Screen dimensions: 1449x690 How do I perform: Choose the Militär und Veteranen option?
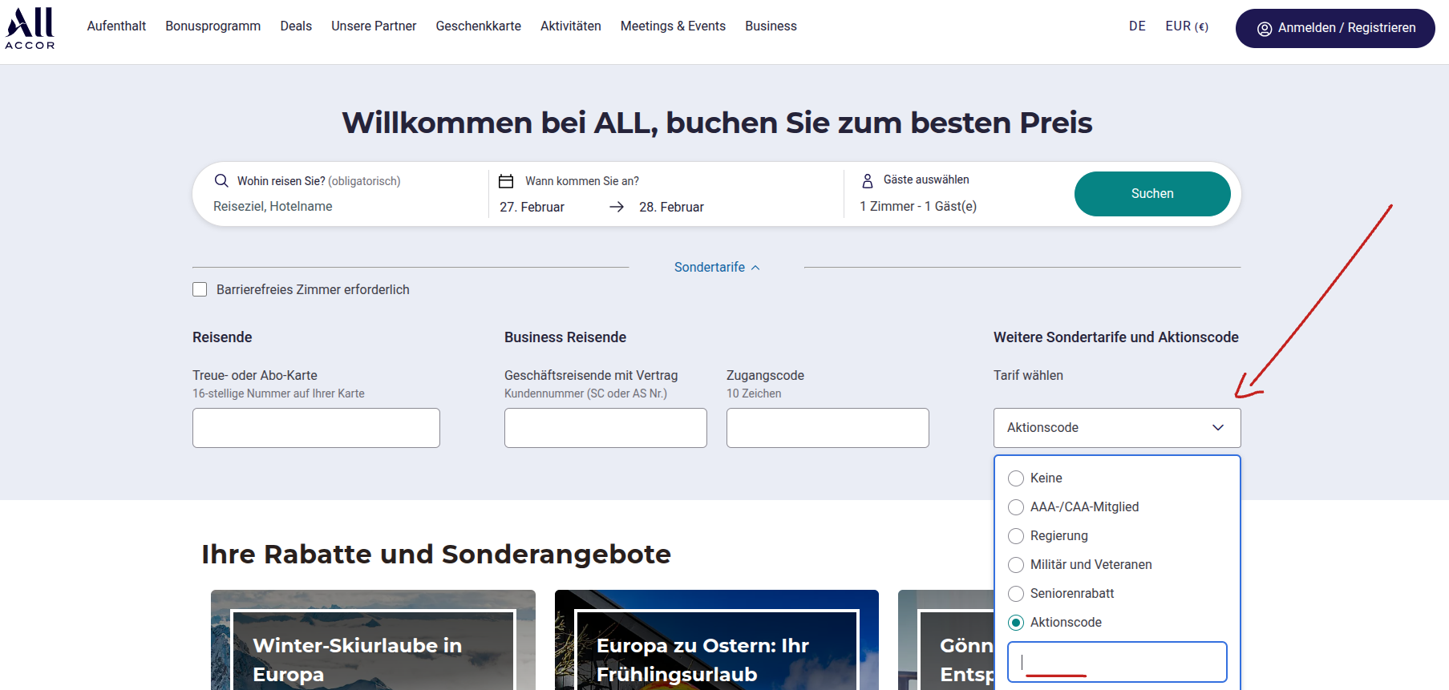[x=1016, y=565]
